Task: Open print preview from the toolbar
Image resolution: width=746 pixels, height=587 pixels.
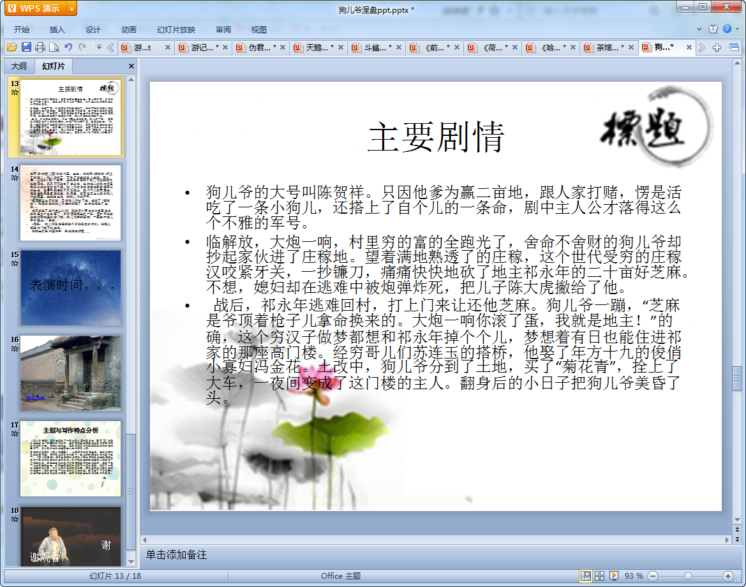Action: tap(54, 47)
